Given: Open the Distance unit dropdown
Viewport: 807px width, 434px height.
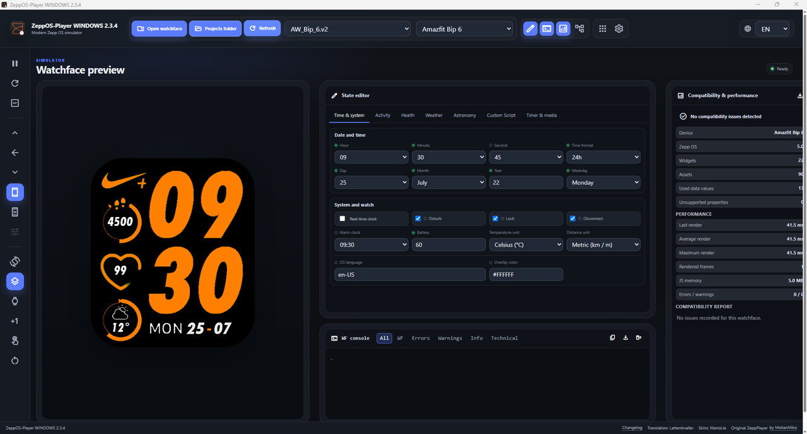Looking at the screenshot, I should point(603,244).
